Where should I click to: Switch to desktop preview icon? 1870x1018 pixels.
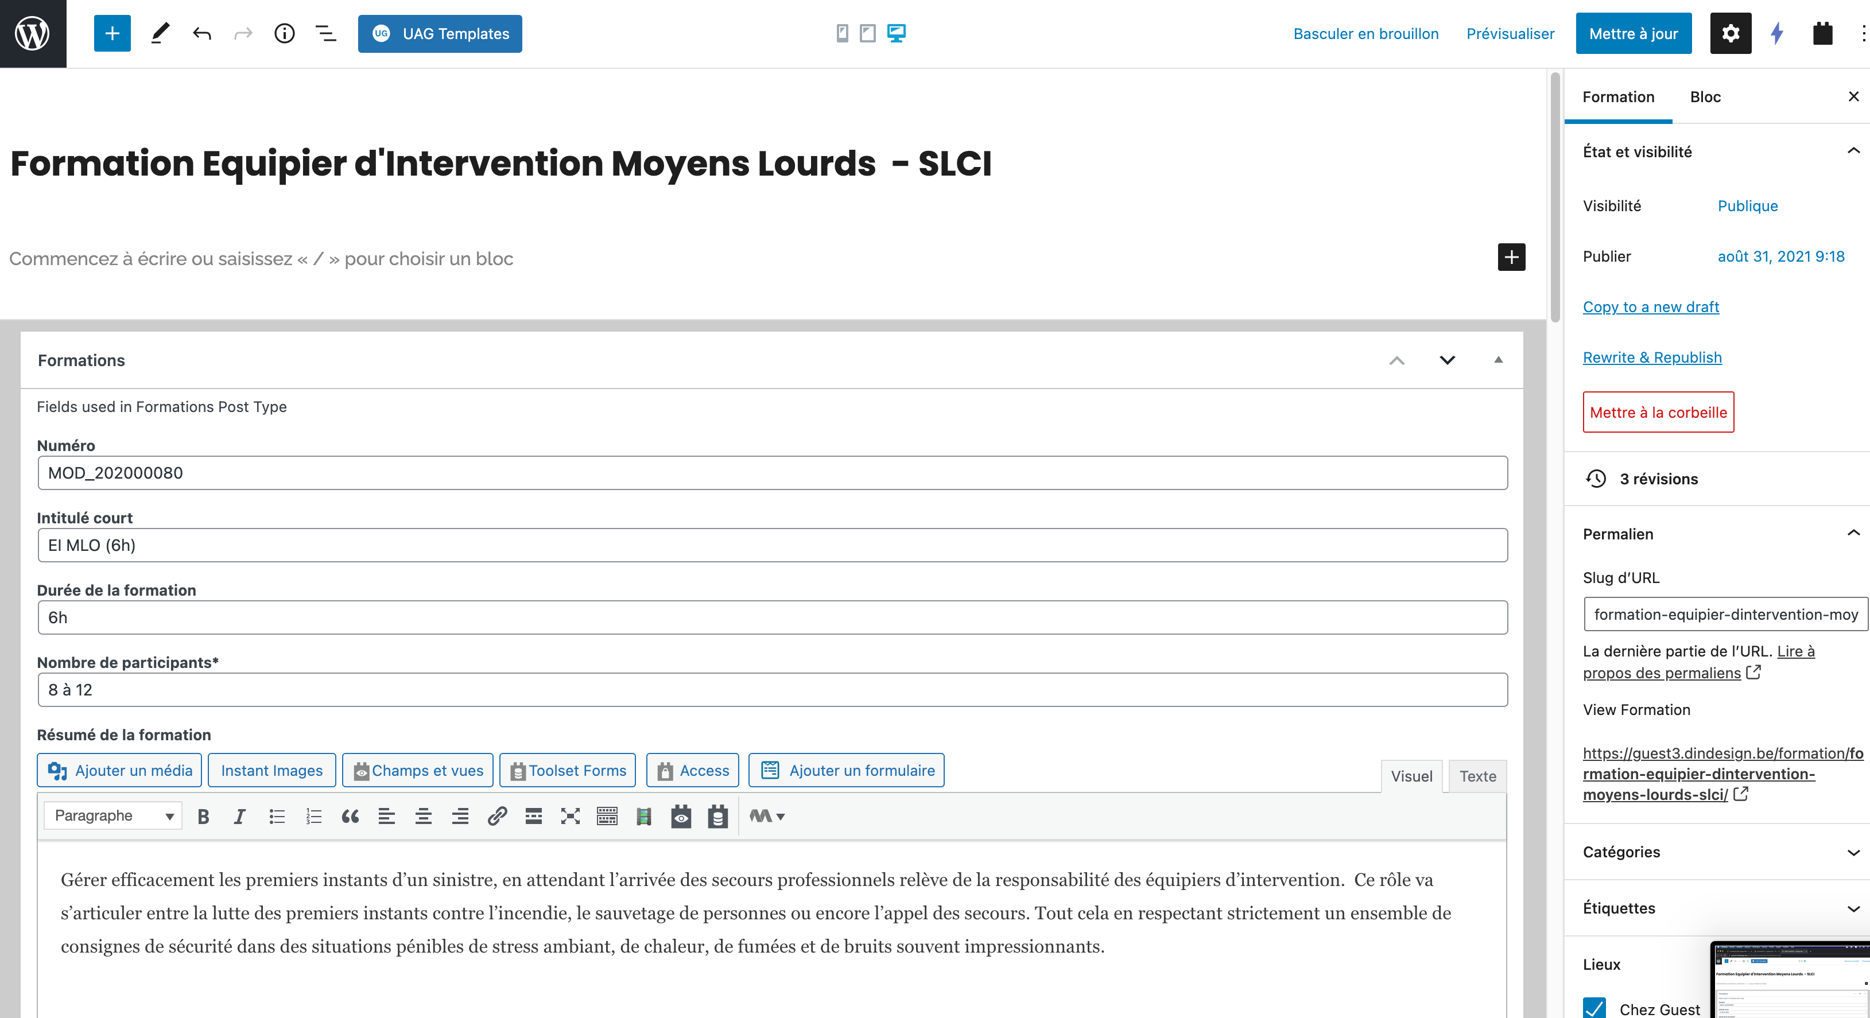tap(897, 33)
